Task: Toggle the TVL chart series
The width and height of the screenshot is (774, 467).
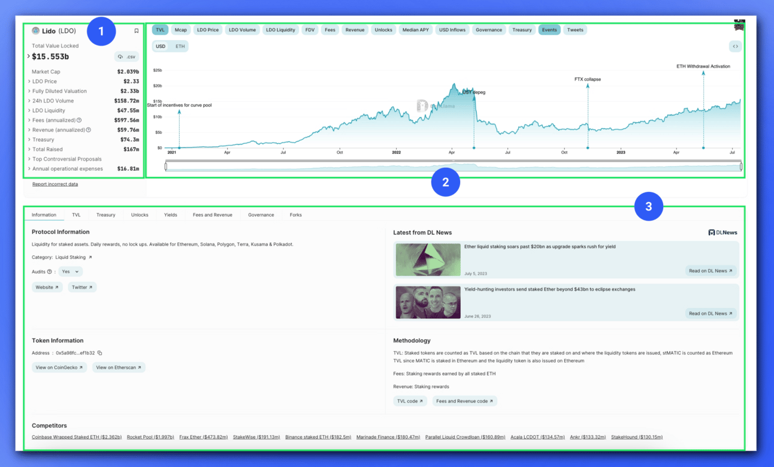Action: [160, 30]
